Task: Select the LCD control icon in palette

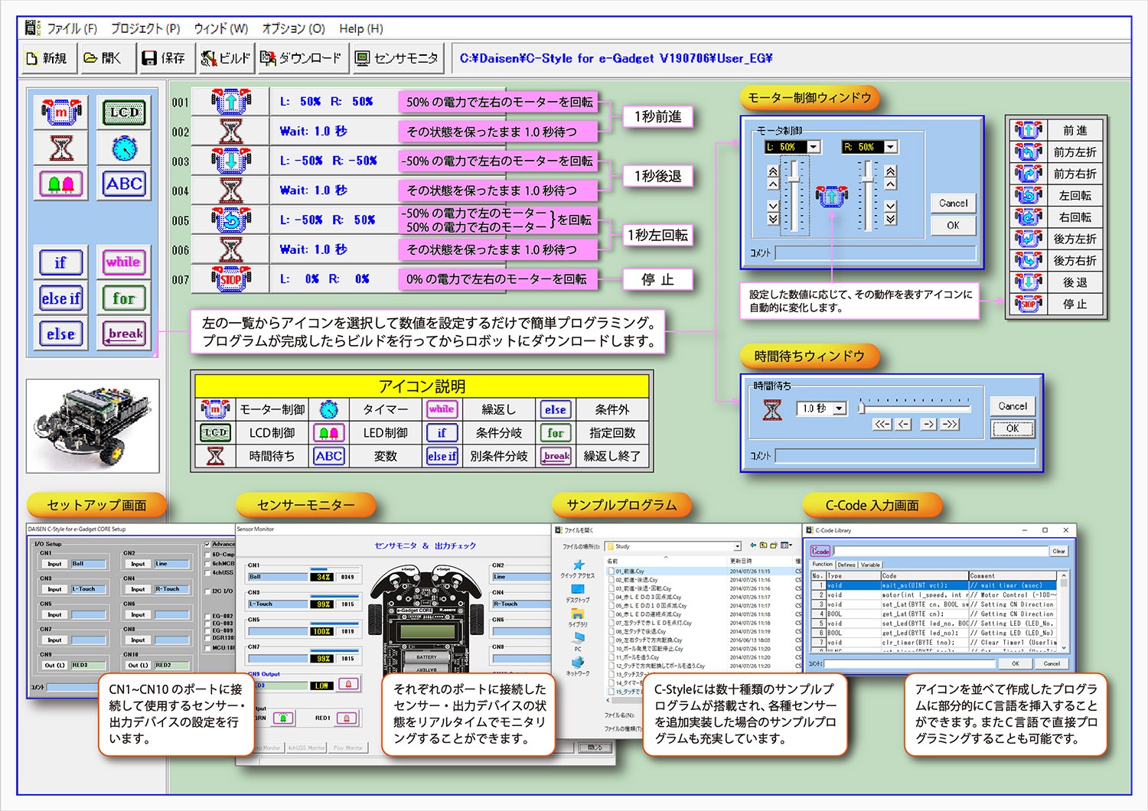Action: click(124, 112)
